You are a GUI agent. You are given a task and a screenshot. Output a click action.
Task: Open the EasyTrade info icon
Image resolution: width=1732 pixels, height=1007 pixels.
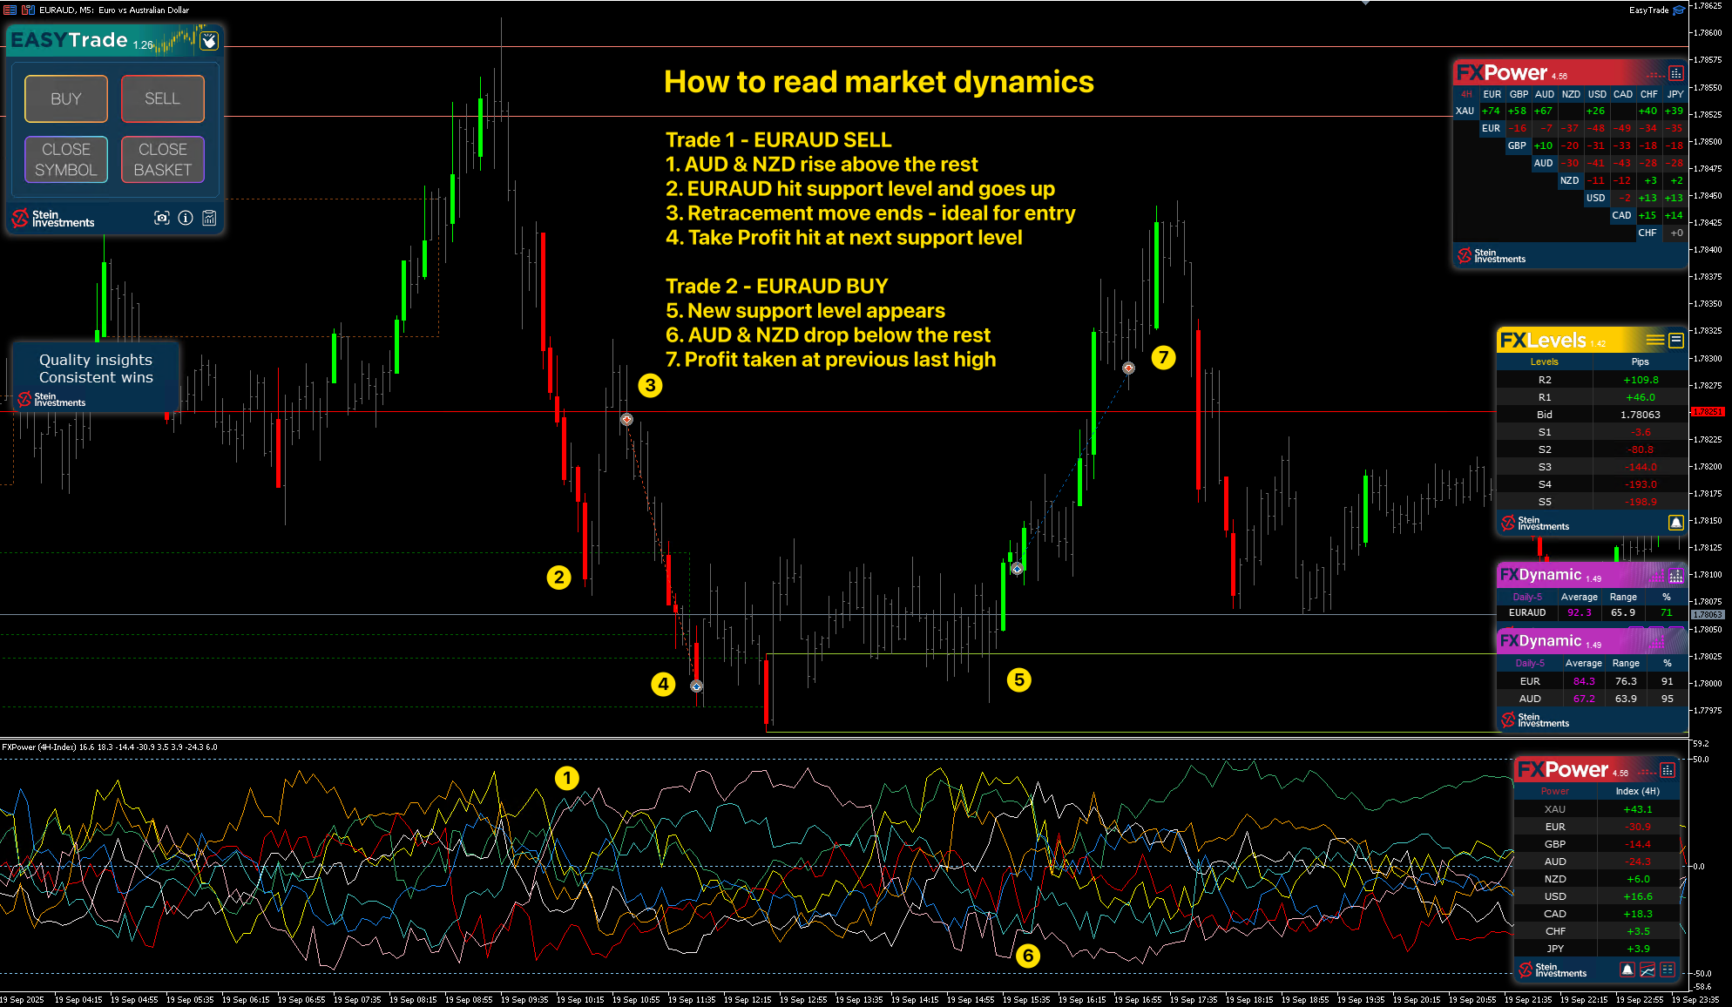pos(186,218)
